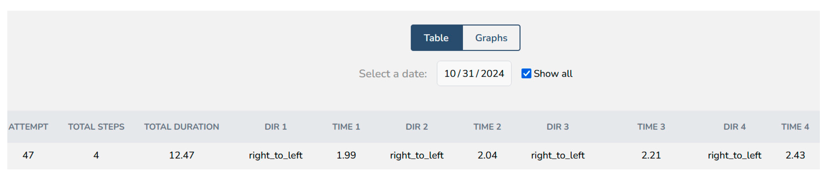Image resolution: width=829 pixels, height=179 pixels.
Task: Uncheck the Show all checkbox
Action: click(x=526, y=74)
